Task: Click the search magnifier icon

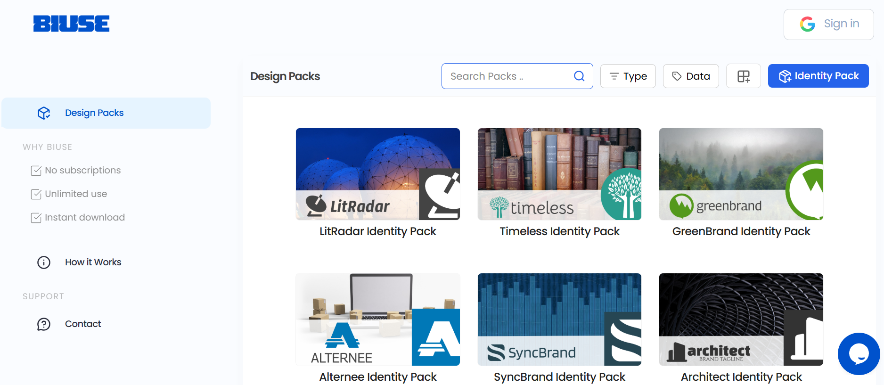Action: pos(579,76)
